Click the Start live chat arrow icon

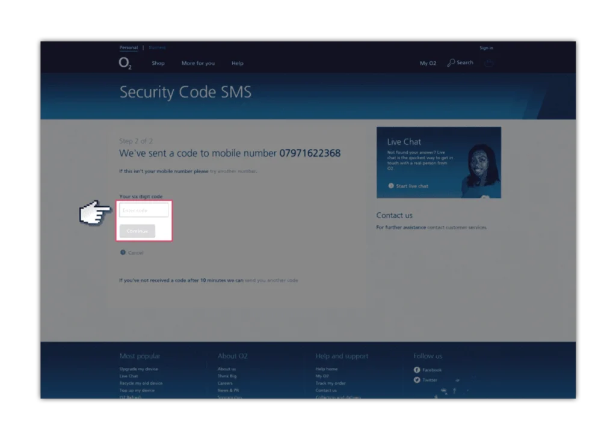click(391, 186)
